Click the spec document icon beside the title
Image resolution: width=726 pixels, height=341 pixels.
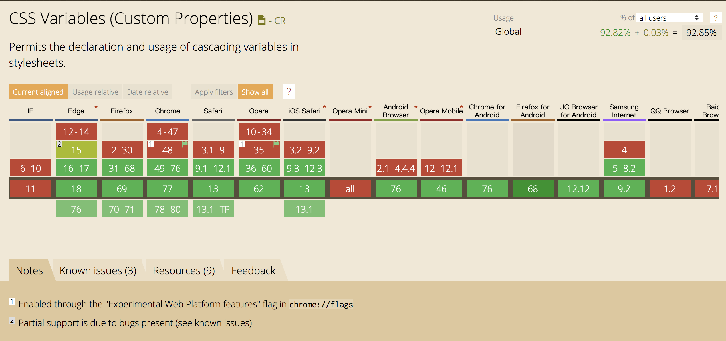pos(262,20)
